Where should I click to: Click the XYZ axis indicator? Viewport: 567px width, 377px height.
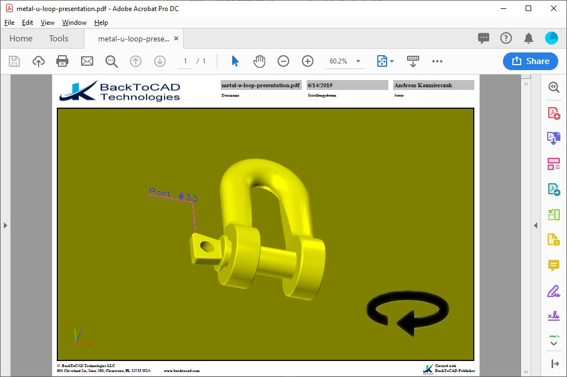(x=83, y=337)
